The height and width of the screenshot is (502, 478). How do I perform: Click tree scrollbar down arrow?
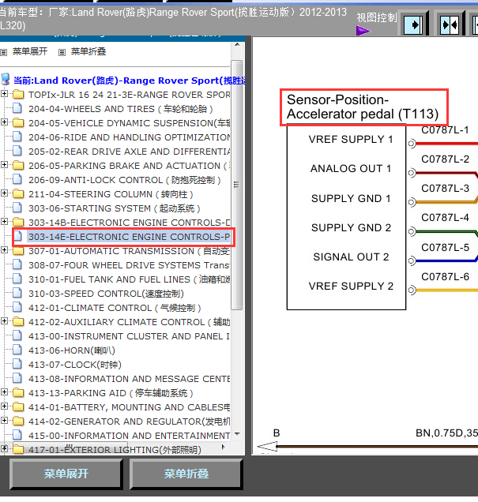click(x=237, y=434)
